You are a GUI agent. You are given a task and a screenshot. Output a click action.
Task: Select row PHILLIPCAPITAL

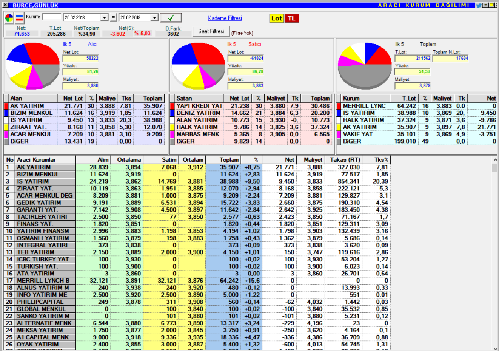pos(197,302)
